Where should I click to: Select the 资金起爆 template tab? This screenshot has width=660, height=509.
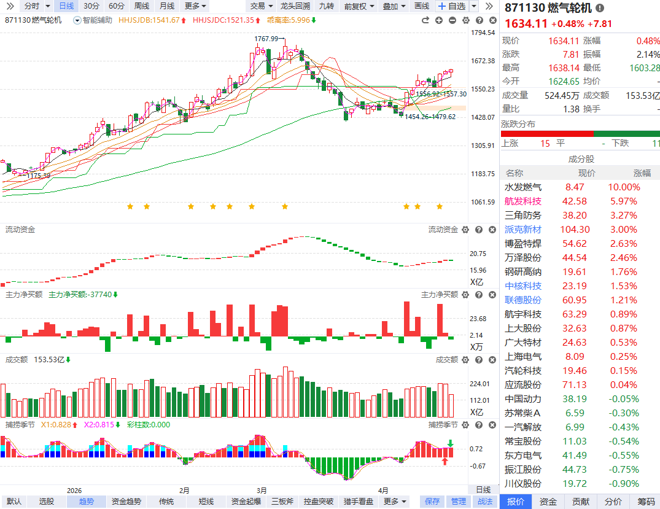click(x=246, y=502)
